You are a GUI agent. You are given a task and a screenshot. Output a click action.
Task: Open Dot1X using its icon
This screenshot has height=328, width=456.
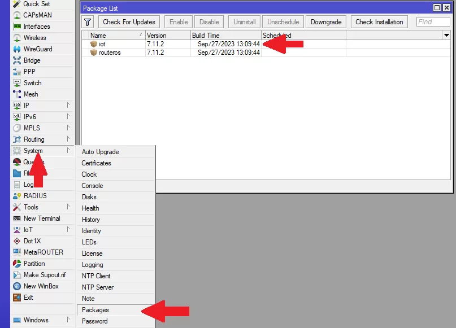click(x=17, y=241)
